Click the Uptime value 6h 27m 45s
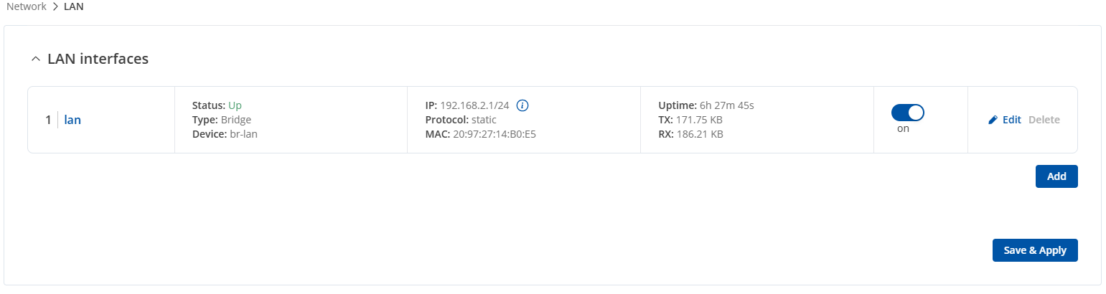The width and height of the screenshot is (1106, 294). pyautogui.click(x=726, y=105)
